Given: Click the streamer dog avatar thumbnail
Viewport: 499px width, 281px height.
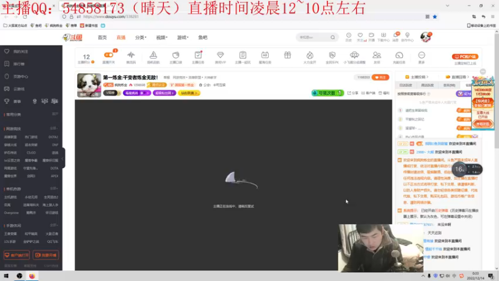Looking at the screenshot, I should tap(89, 85).
